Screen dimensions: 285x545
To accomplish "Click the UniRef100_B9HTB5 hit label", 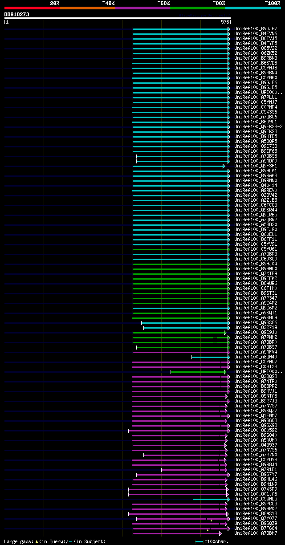I will point(256,136).
